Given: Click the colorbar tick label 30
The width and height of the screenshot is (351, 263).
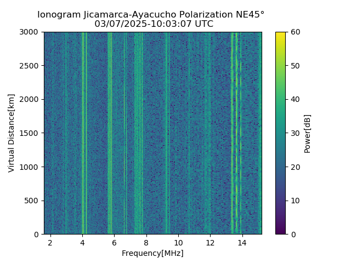Looking at the screenshot, I should 295,133.
